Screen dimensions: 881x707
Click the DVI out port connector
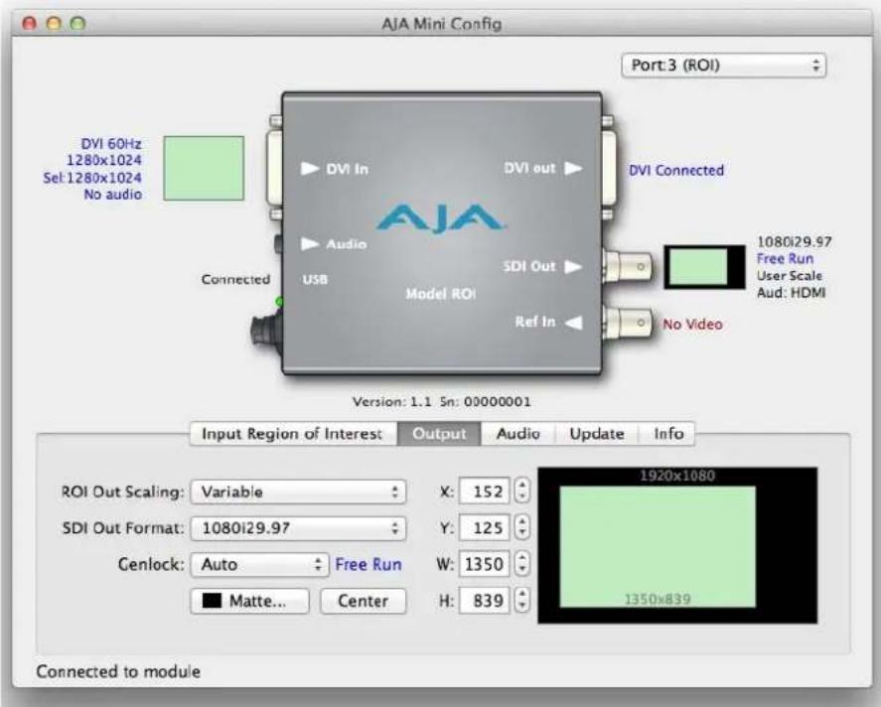tap(609, 168)
